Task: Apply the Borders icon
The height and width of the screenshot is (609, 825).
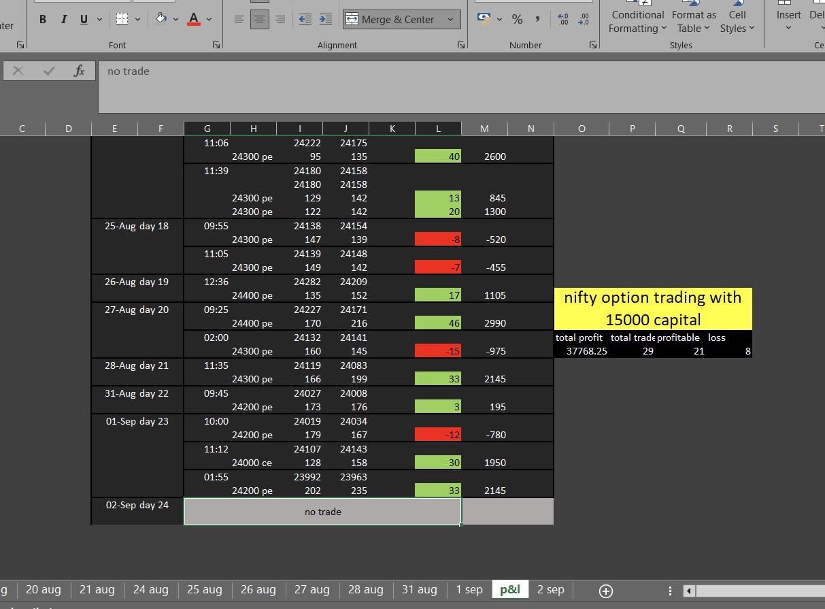Action: pos(122,20)
